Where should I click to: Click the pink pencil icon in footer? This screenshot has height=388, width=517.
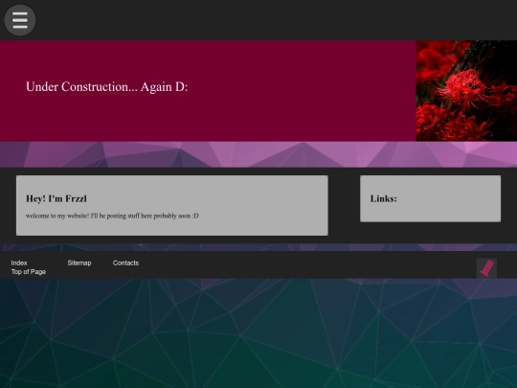click(486, 268)
